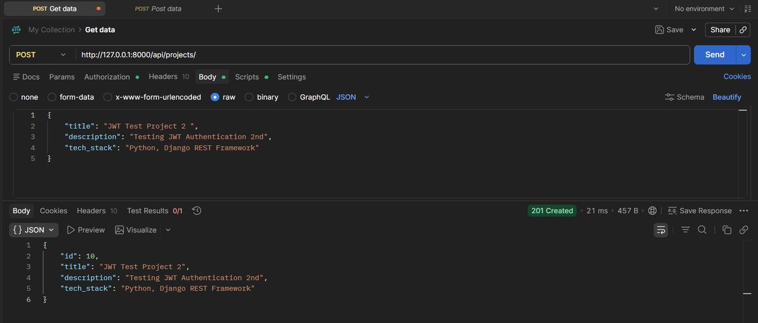758x323 pixels.
Task: Select x-www-form-urlencoded body type
Action: [108, 97]
